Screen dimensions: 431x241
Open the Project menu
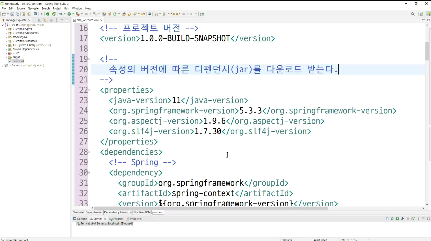click(57, 8)
